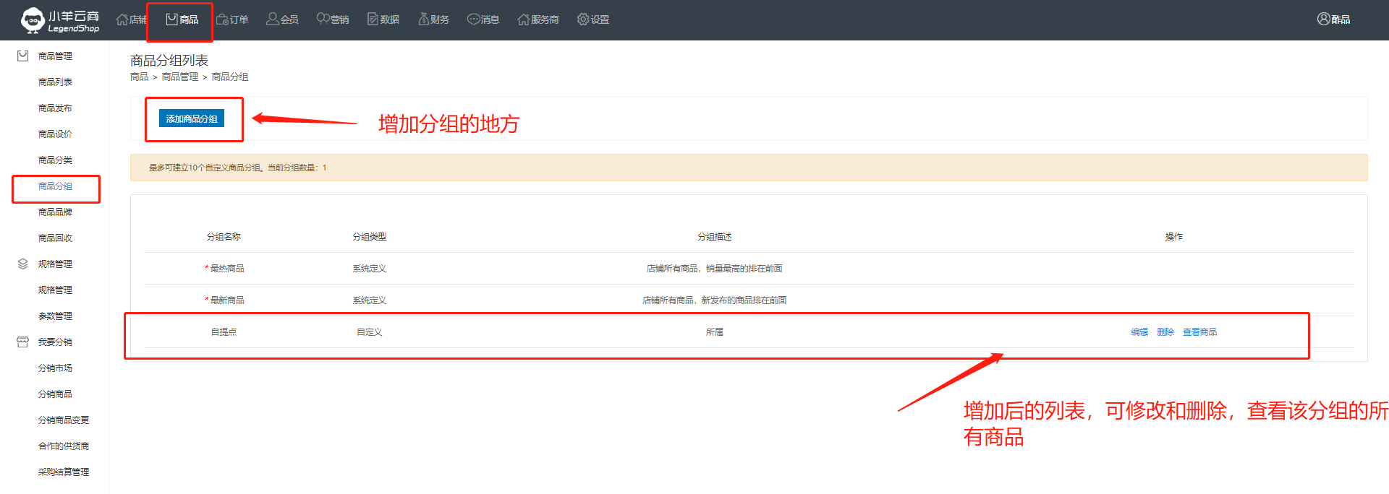Select 商品分组 in the sidebar
The width and height of the screenshot is (1389, 494).
[55, 186]
